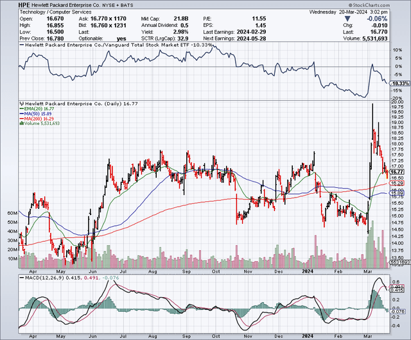Click the Open value 16.670
The image size is (411, 340).
click(55, 19)
